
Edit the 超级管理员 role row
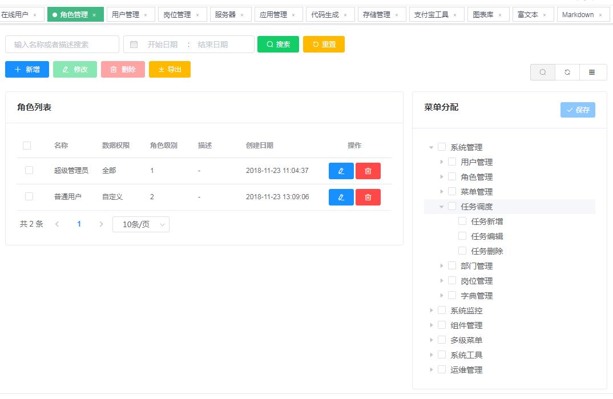341,171
